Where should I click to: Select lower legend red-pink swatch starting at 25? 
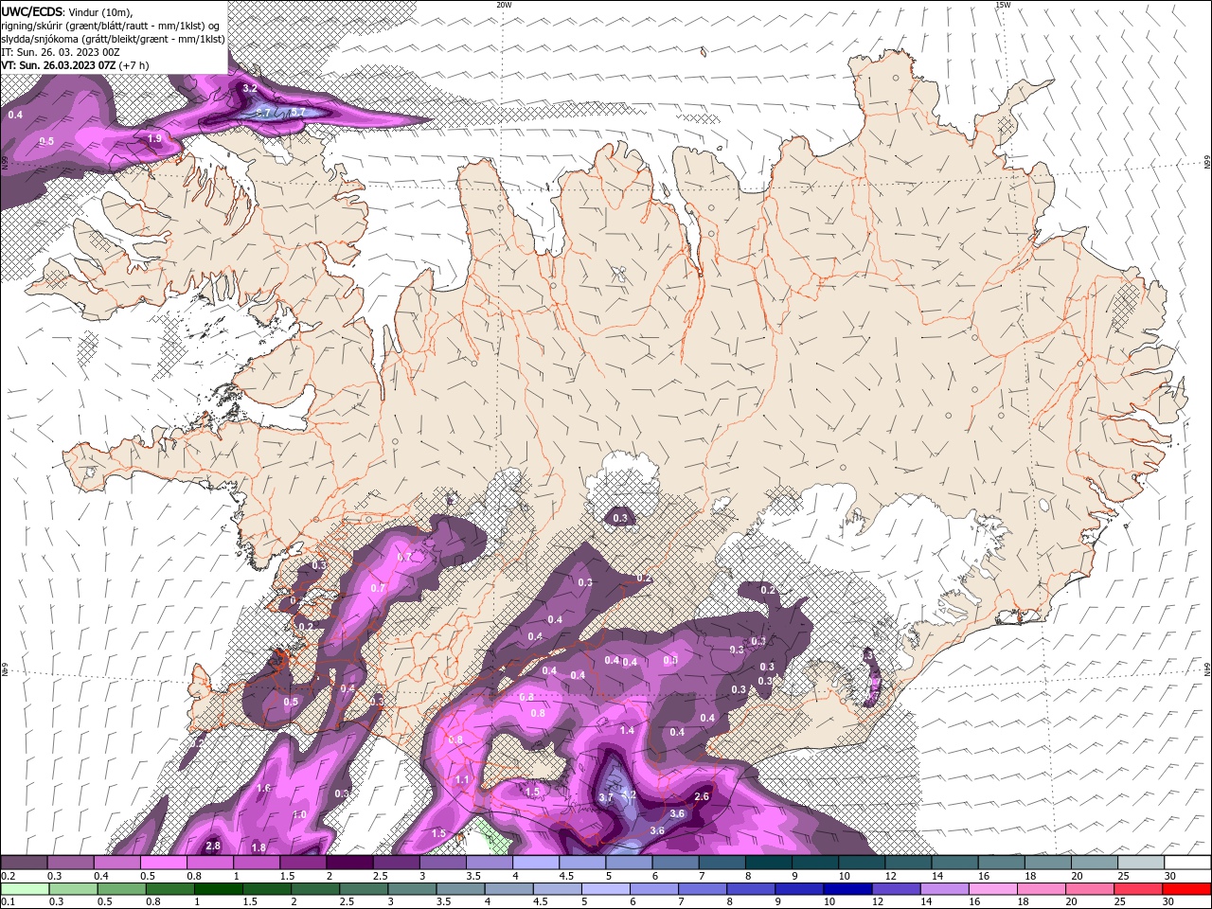tap(1137, 889)
